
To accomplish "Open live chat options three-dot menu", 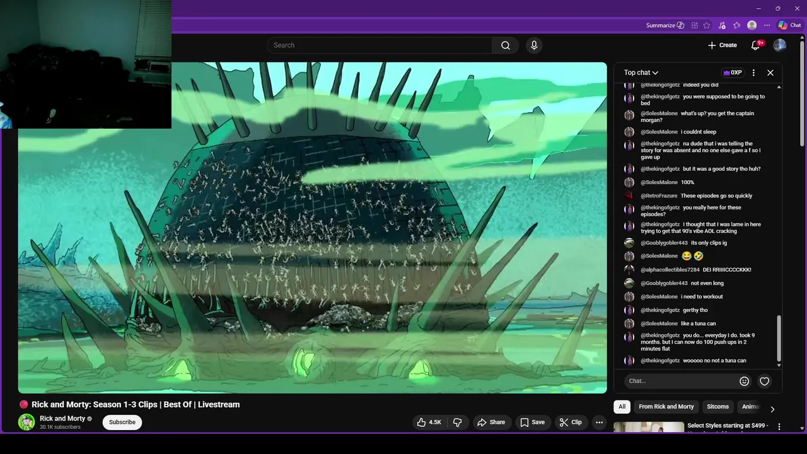I will 753,73.
